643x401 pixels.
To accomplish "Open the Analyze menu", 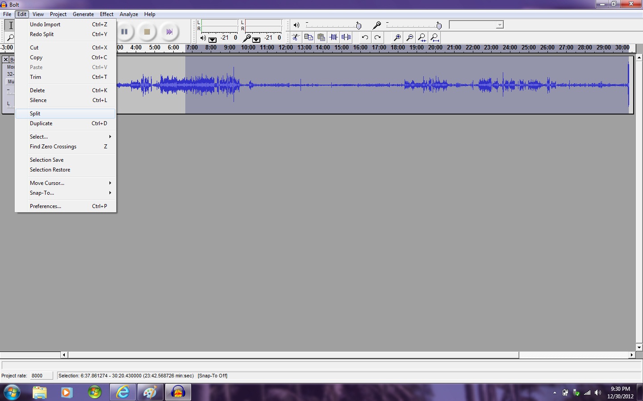I will click(x=129, y=14).
